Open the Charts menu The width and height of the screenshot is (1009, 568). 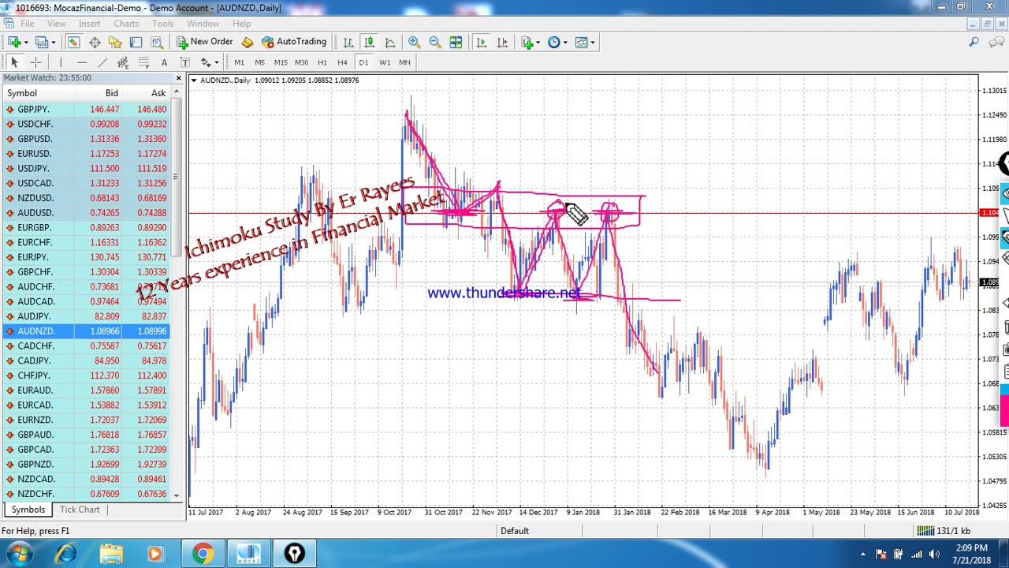126,24
